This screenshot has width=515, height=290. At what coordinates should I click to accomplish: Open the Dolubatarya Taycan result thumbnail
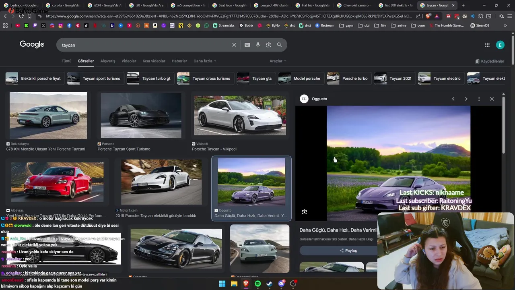click(x=48, y=116)
